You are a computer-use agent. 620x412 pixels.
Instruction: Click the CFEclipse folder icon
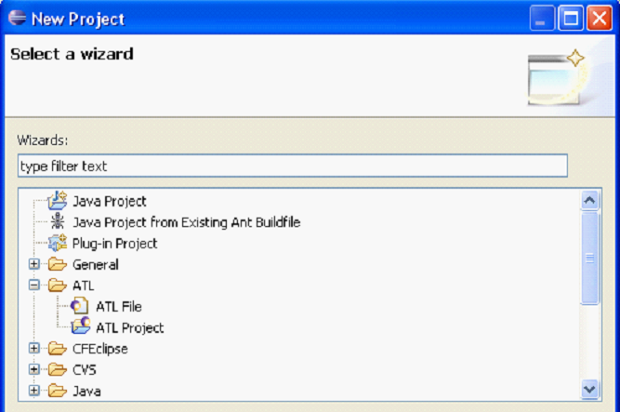point(58,349)
